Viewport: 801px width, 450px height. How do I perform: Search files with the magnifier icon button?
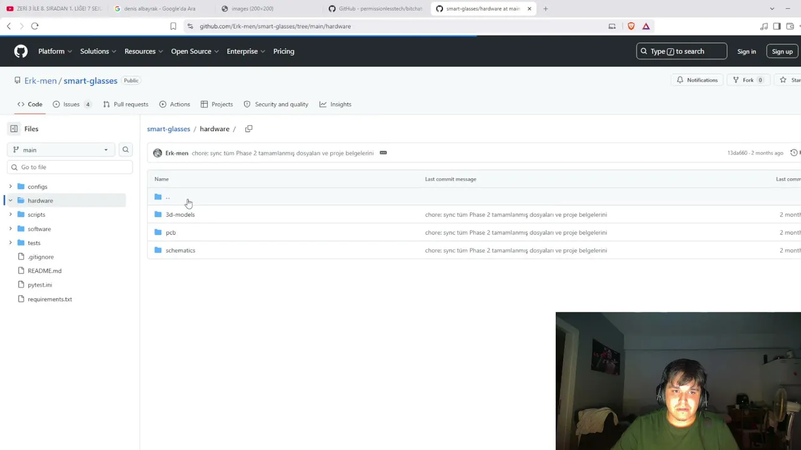point(126,150)
